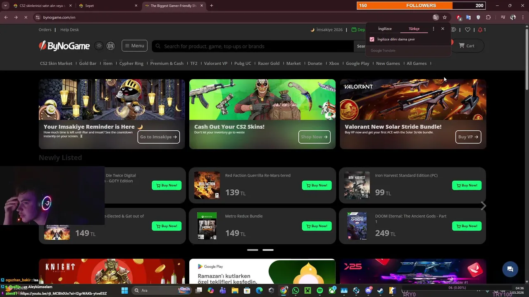Open the tab search dropdown arrow
Viewport: 529px width, 297px height.
click(x=5, y=6)
